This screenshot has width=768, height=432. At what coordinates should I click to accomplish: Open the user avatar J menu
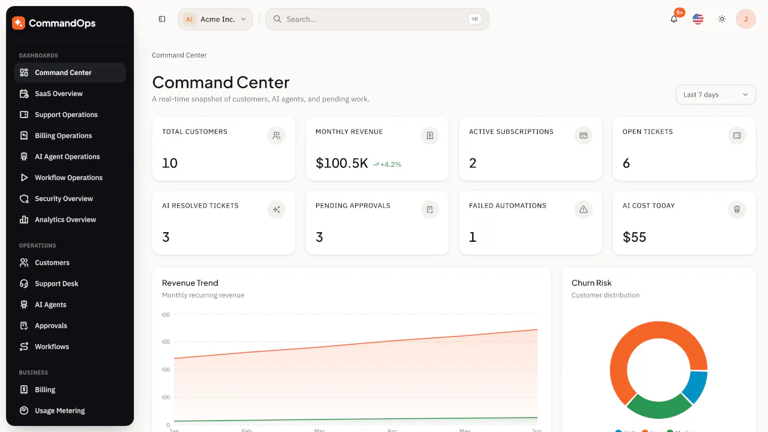click(x=746, y=19)
